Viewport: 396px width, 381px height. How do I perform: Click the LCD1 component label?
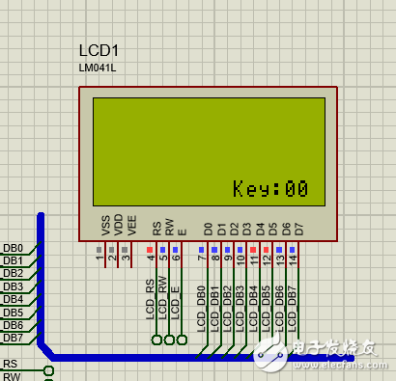[99, 51]
